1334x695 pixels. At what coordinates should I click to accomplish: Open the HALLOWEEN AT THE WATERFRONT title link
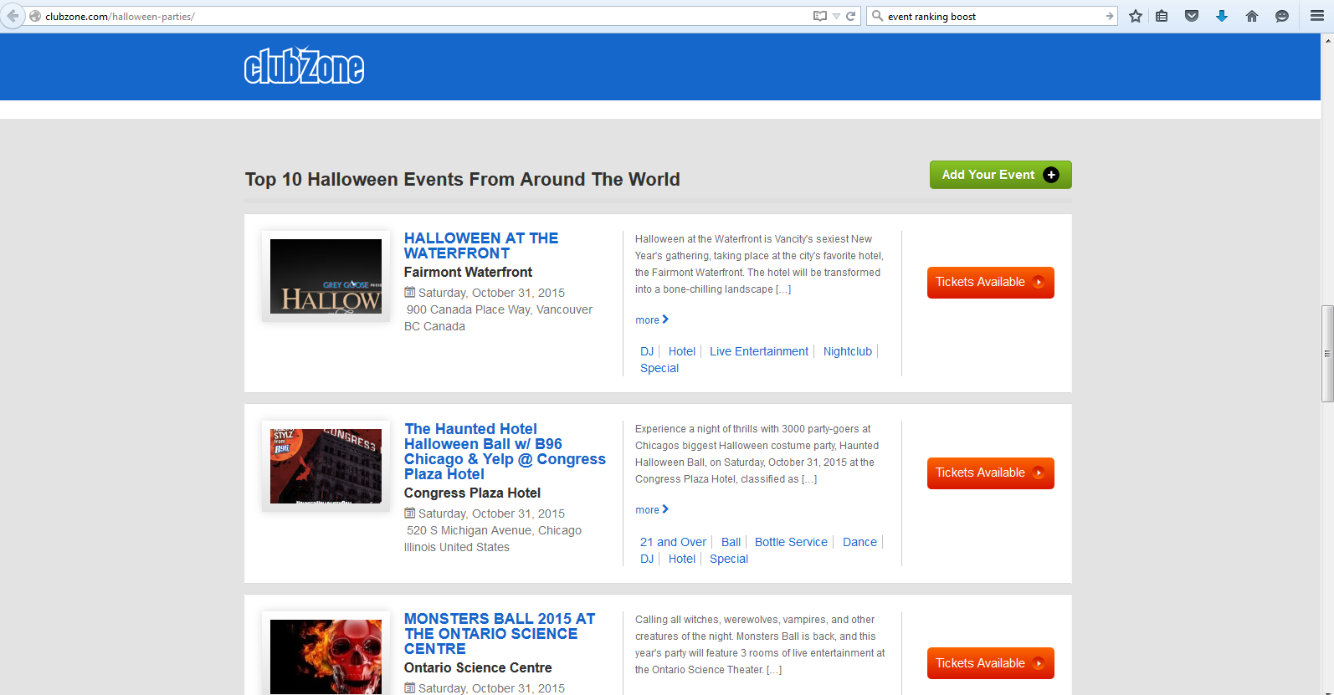481,246
